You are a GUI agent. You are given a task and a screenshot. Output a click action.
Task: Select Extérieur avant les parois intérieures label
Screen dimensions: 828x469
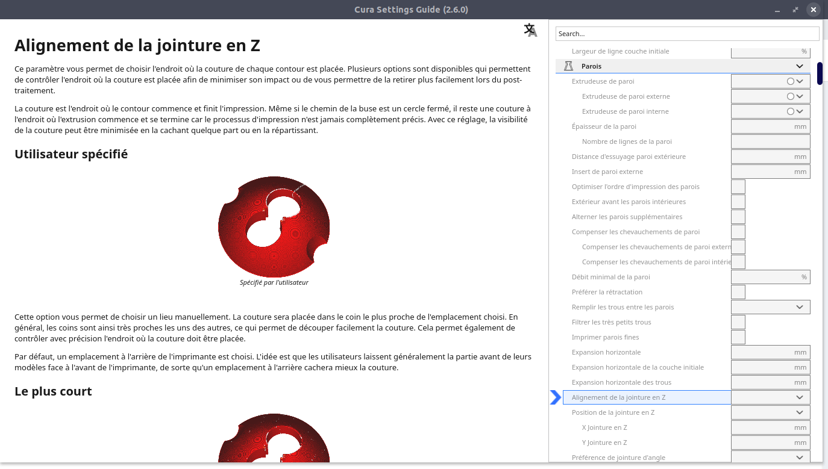click(629, 202)
